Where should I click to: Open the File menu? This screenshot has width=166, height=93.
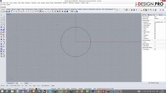pyautogui.click(x=1, y=3)
